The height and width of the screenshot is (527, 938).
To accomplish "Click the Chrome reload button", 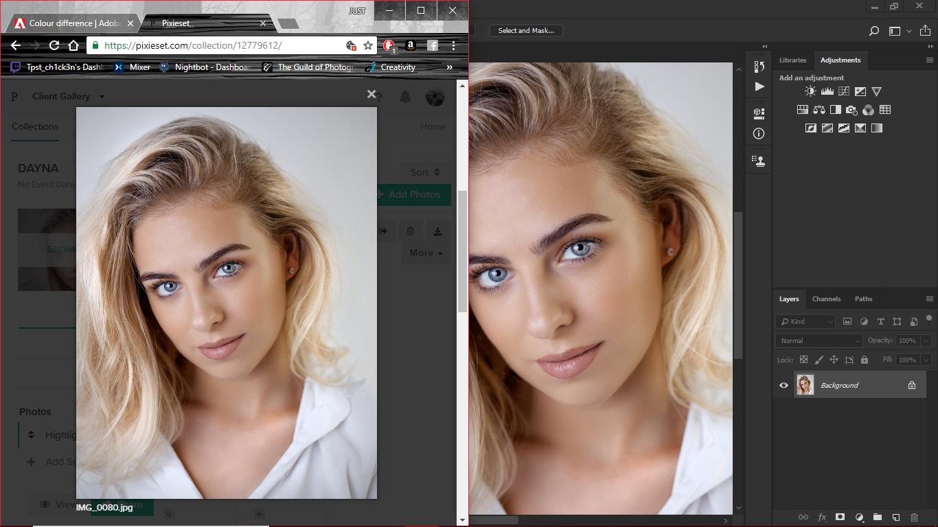I will (x=54, y=46).
